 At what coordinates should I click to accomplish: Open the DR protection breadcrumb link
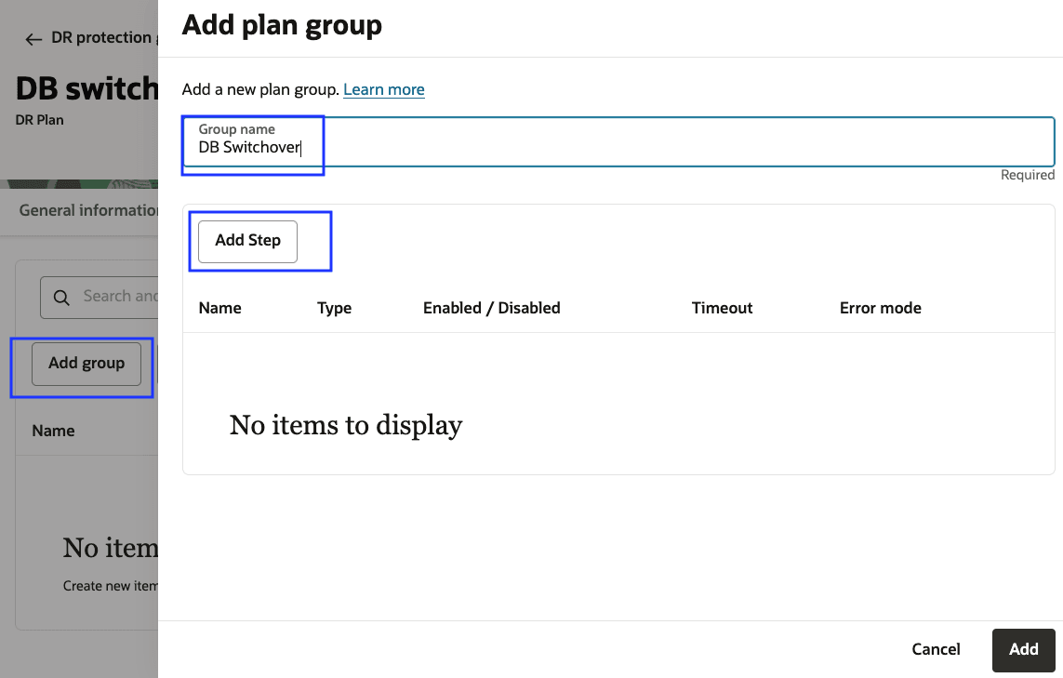(100, 38)
